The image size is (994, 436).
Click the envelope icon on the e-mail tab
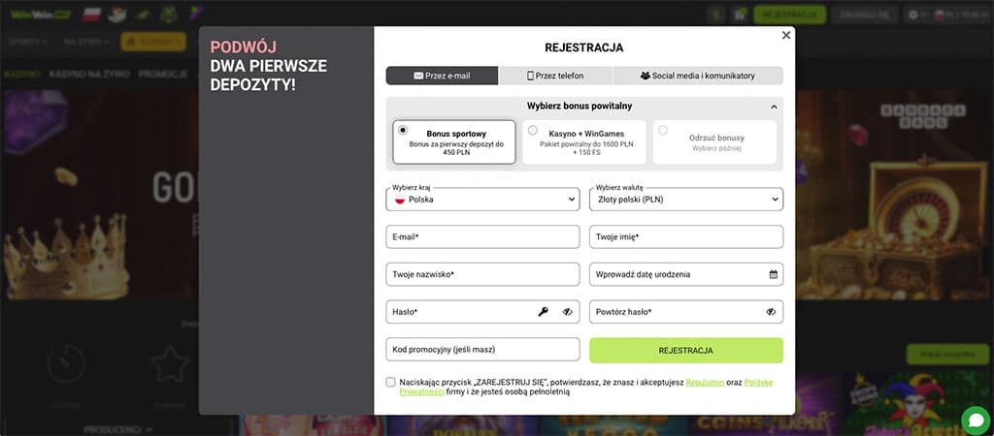point(418,76)
